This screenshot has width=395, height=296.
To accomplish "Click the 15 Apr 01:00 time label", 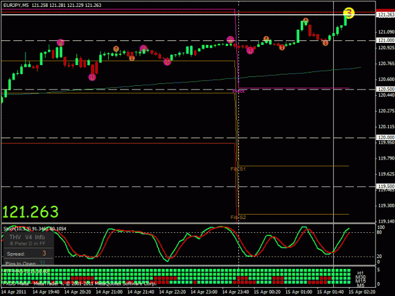I will click(299, 292).
